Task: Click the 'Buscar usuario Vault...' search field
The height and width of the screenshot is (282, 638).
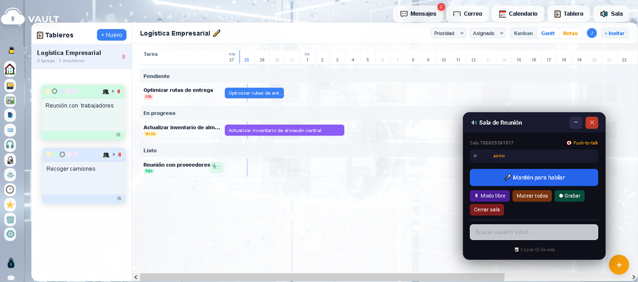Action: click(534, 232)
